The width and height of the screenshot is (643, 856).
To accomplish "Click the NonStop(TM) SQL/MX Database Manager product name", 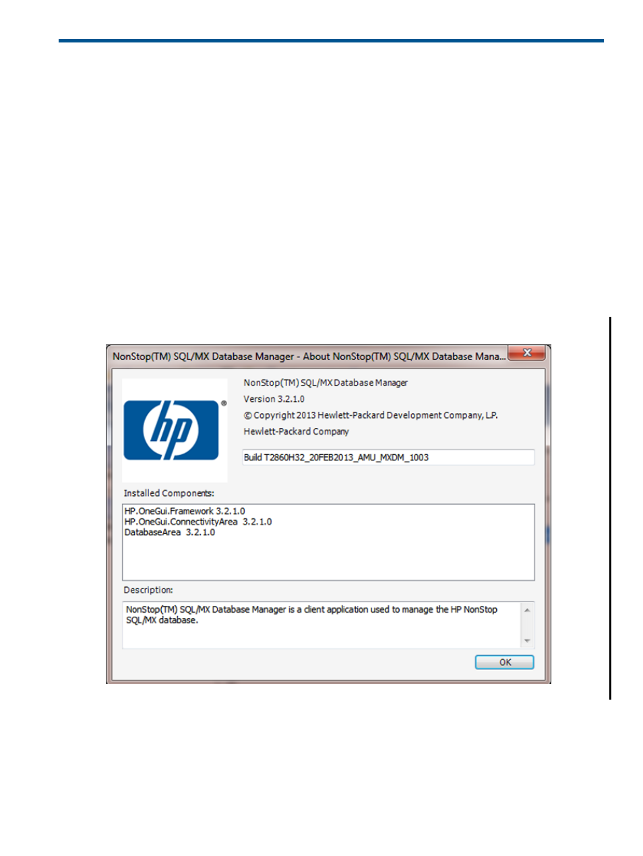I will click(x=326, y=383).
